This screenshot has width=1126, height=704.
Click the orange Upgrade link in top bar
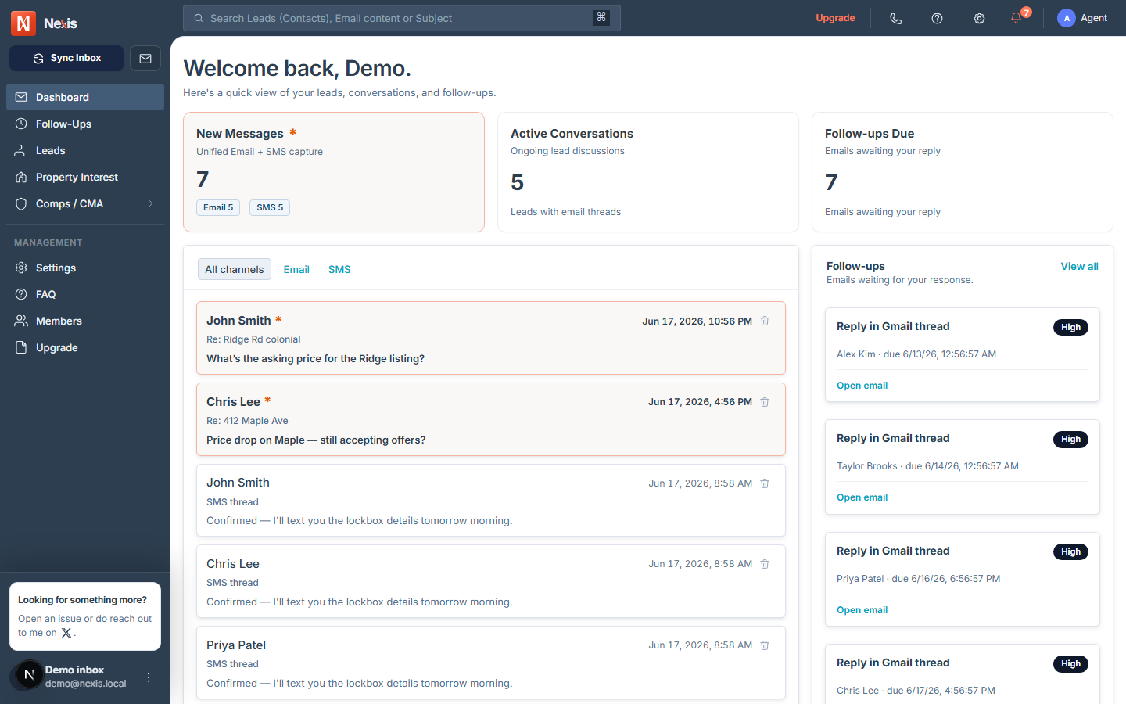pos(835,18)
